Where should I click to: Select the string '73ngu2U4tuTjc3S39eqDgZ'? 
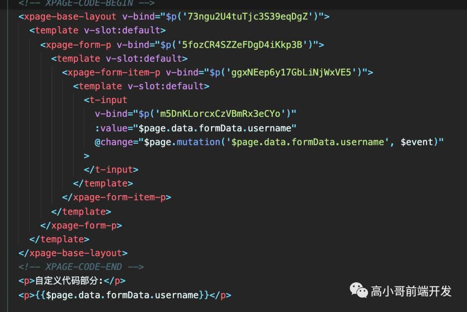pos(247,16)
